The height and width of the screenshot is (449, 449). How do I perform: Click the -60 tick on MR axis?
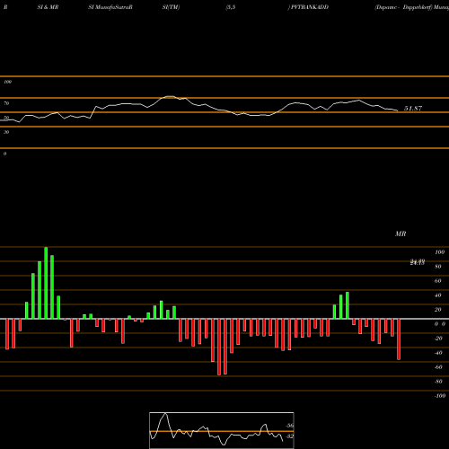tap(438, 367)
